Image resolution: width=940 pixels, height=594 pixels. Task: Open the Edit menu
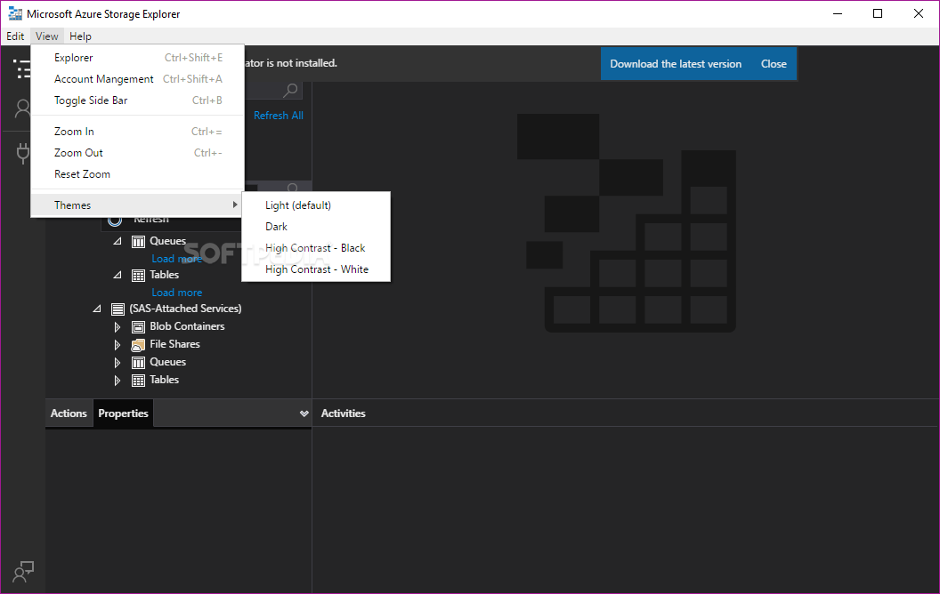pyautogui.click(x=15, y=36)
